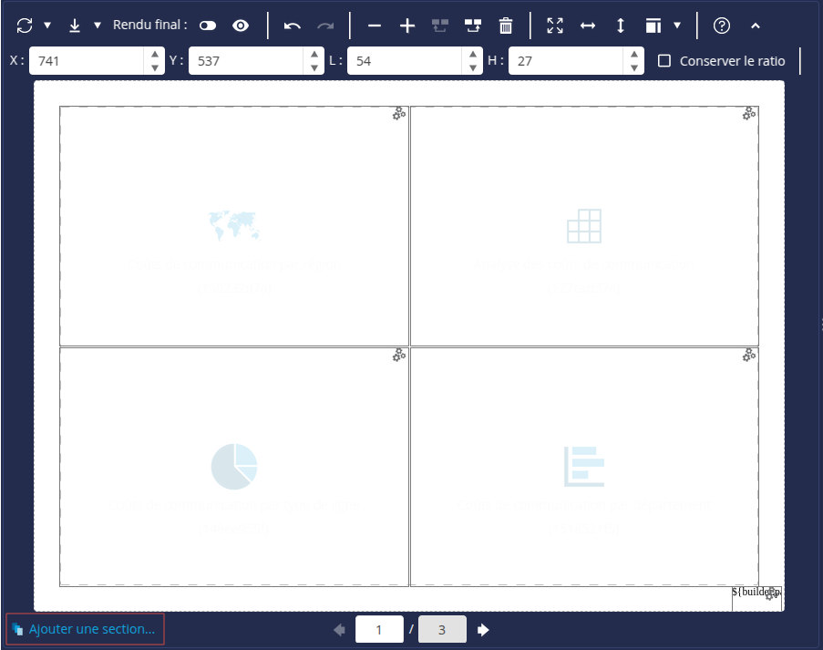Screen dimensions: 823x650
Task: Delete the element using the trash icon
Action: click(506, 25)
